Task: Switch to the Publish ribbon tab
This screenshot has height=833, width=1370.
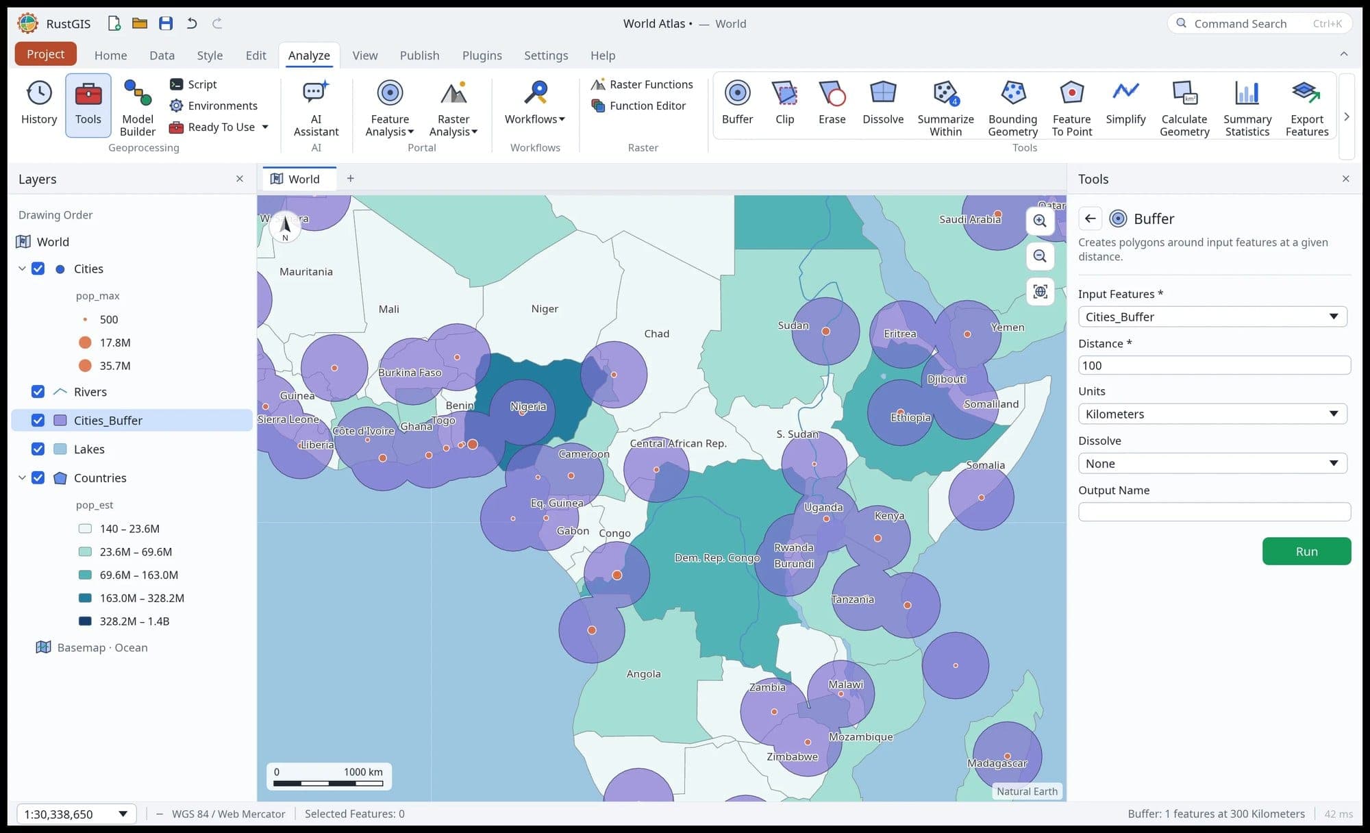Action: 419,55
